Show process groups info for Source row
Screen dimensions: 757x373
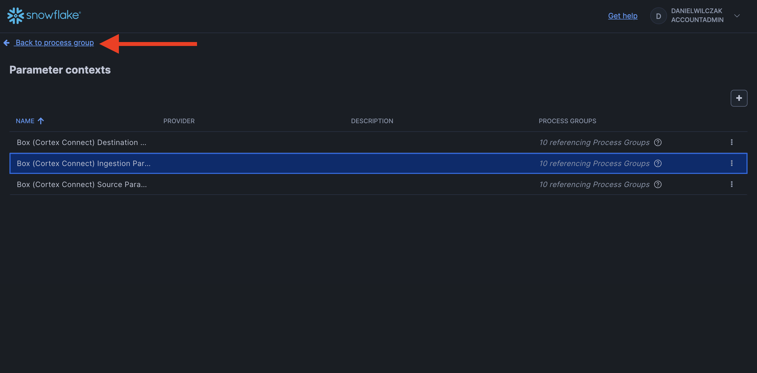coord(658,184)
